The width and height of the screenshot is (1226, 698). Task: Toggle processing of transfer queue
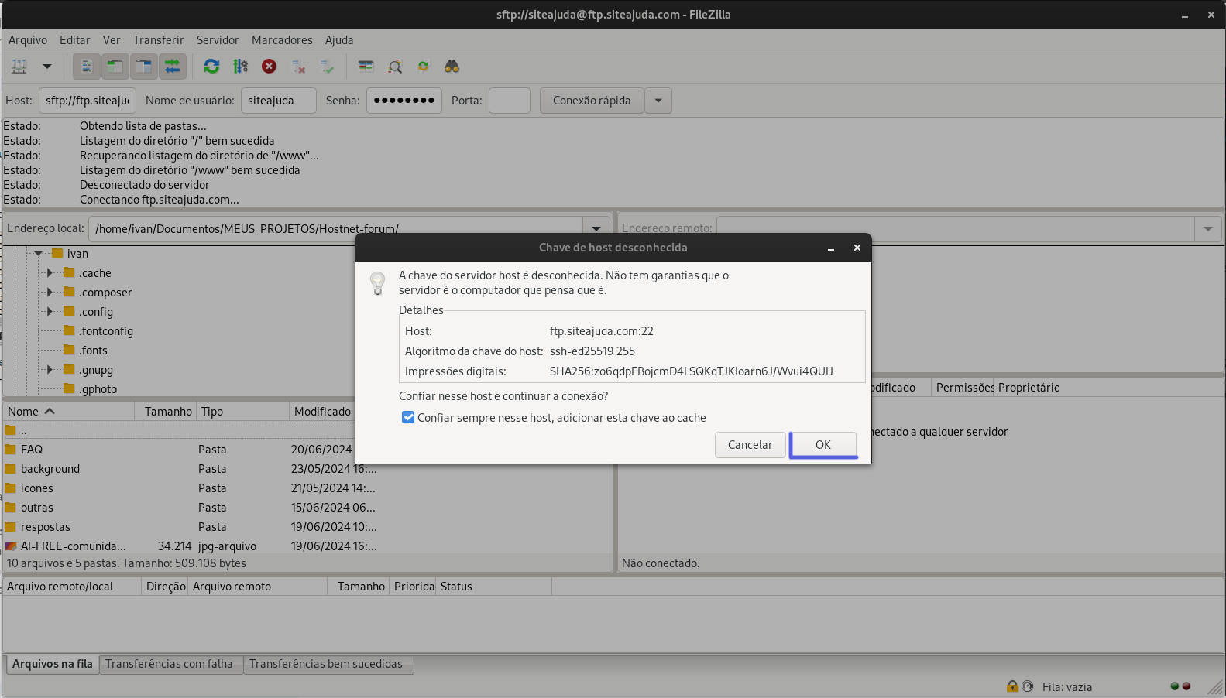click(x=240, y=67)
